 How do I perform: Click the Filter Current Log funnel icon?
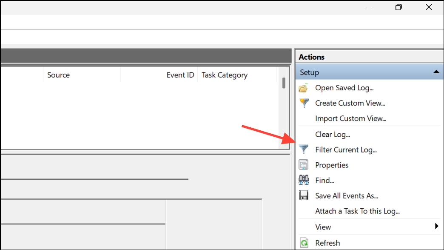click(304, 149)
